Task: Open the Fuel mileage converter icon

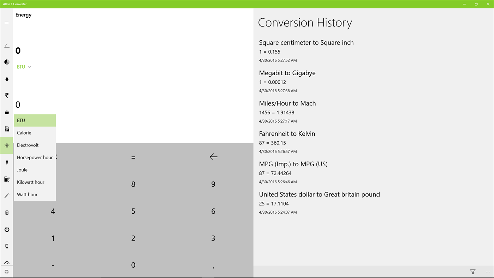Action: click(6, 178)
